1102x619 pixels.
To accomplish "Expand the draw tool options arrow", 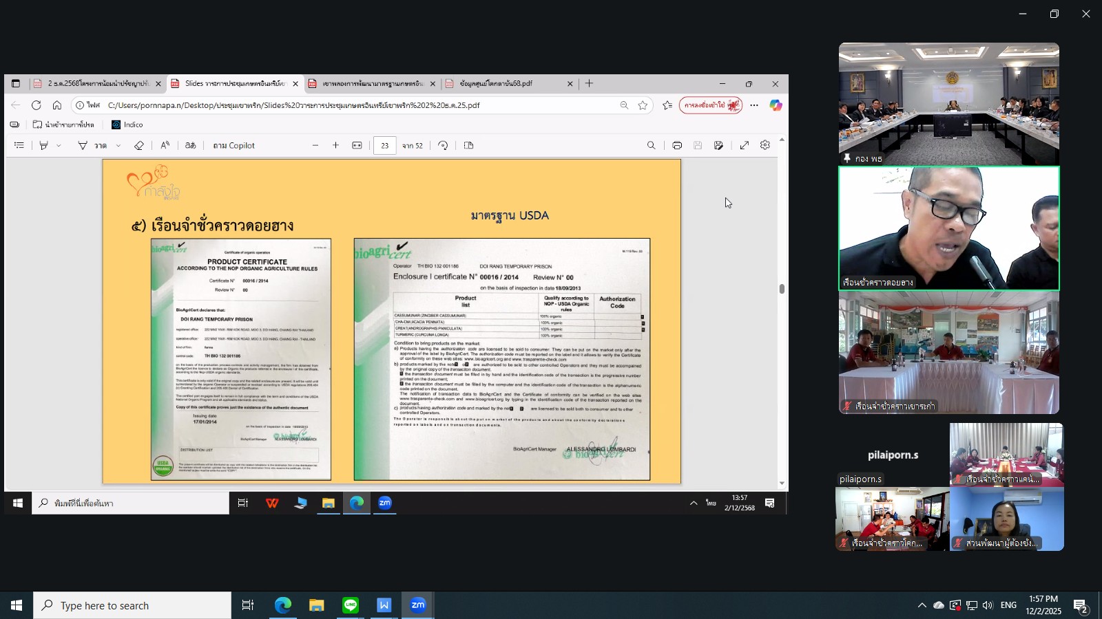I will pos(118,146).
